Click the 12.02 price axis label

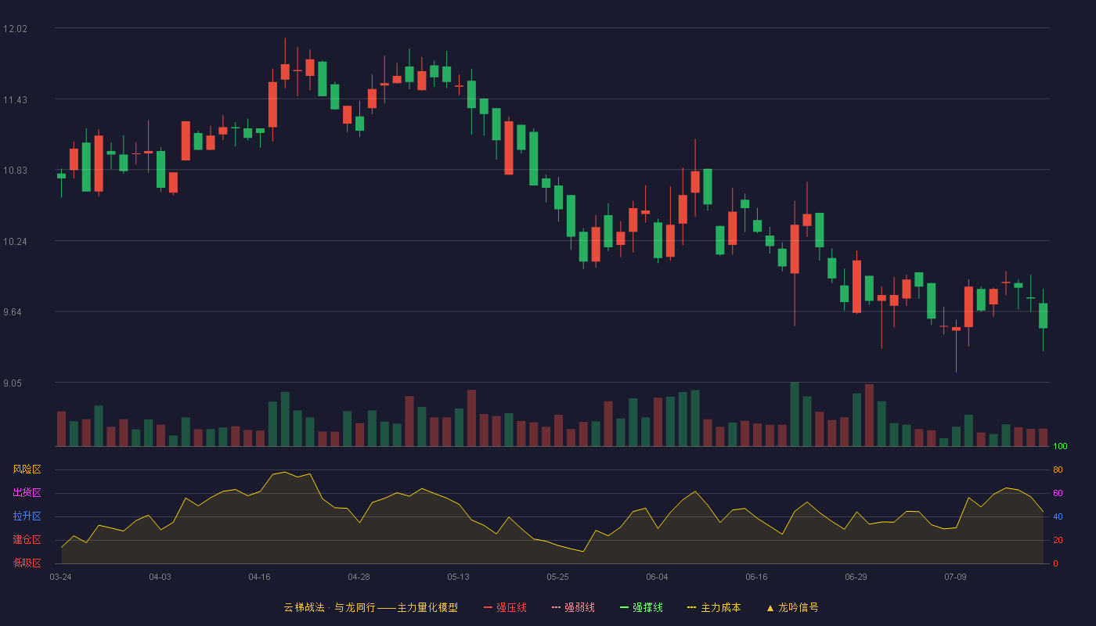click(15, 29)
